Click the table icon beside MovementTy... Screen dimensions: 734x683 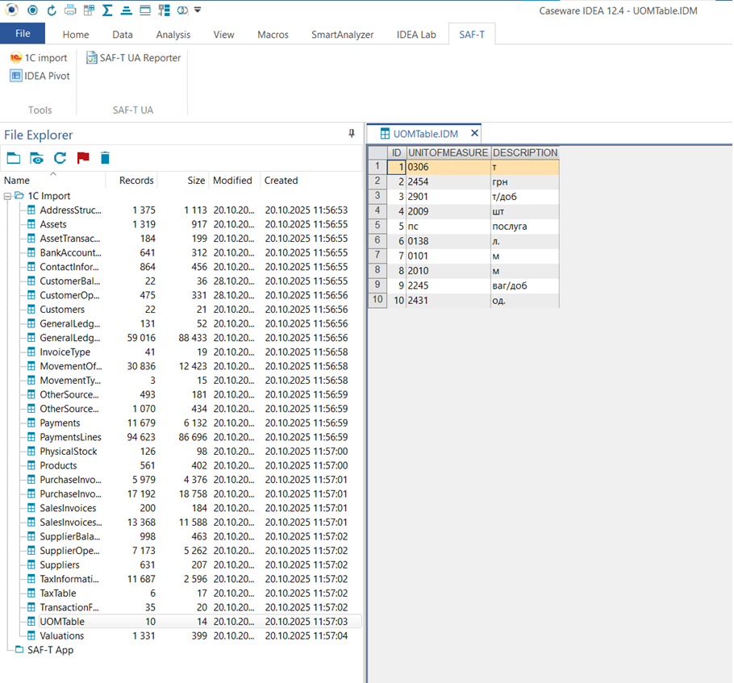(x=31, y=380)
